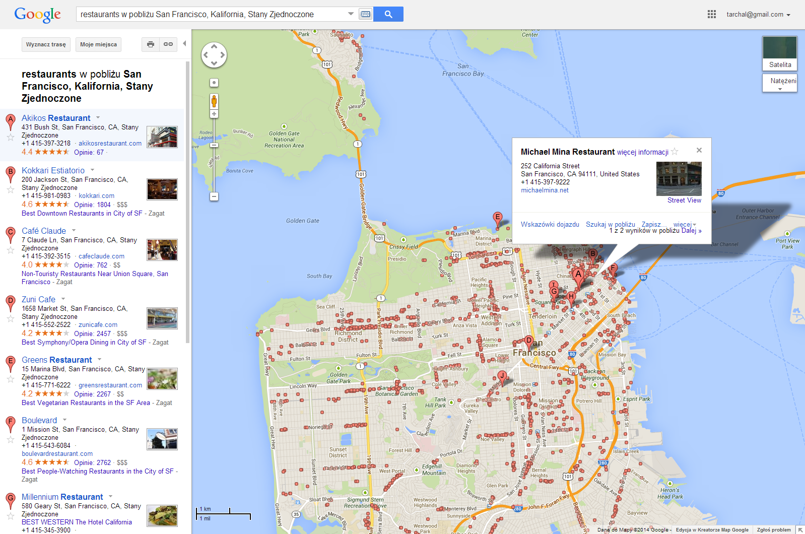
Task: Expand the Natężenie layers dropdown
Action: (x=780, y=83)
